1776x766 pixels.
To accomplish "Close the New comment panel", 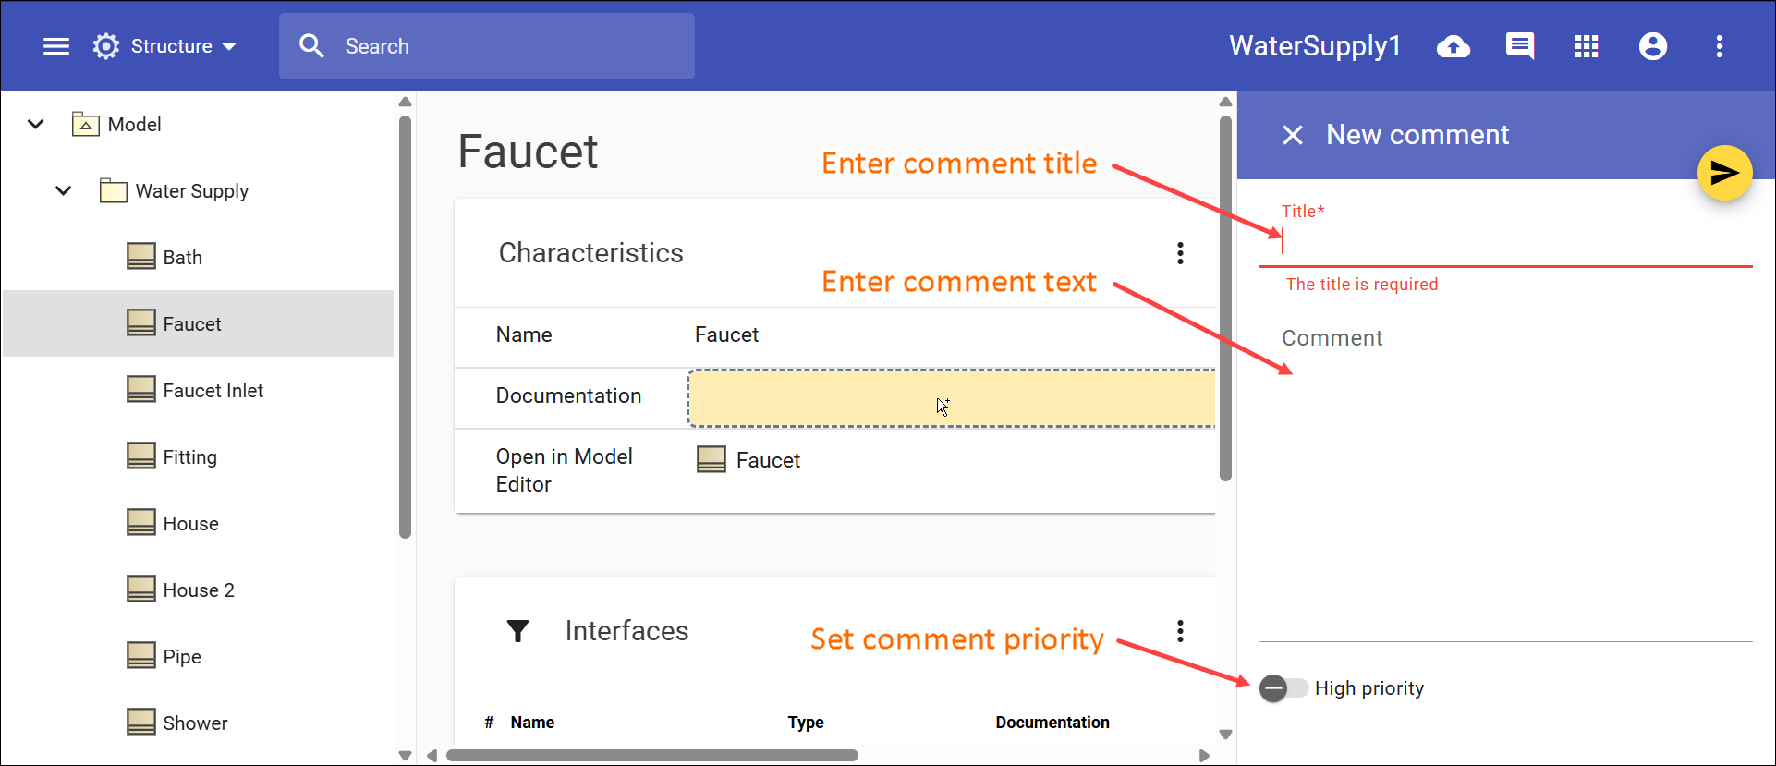I will tap(1293, 135).
